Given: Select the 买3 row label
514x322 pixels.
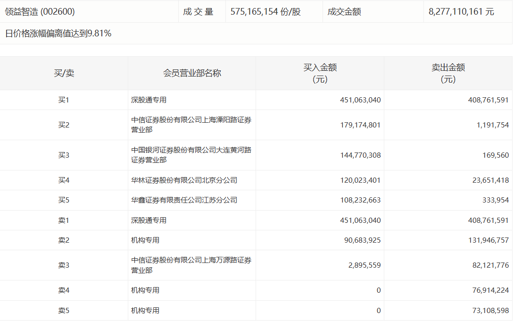Looking at the screenshot, I should 64,155.
